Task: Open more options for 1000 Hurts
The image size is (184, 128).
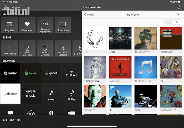Action: pyautogui.click(x=181, y=52)
